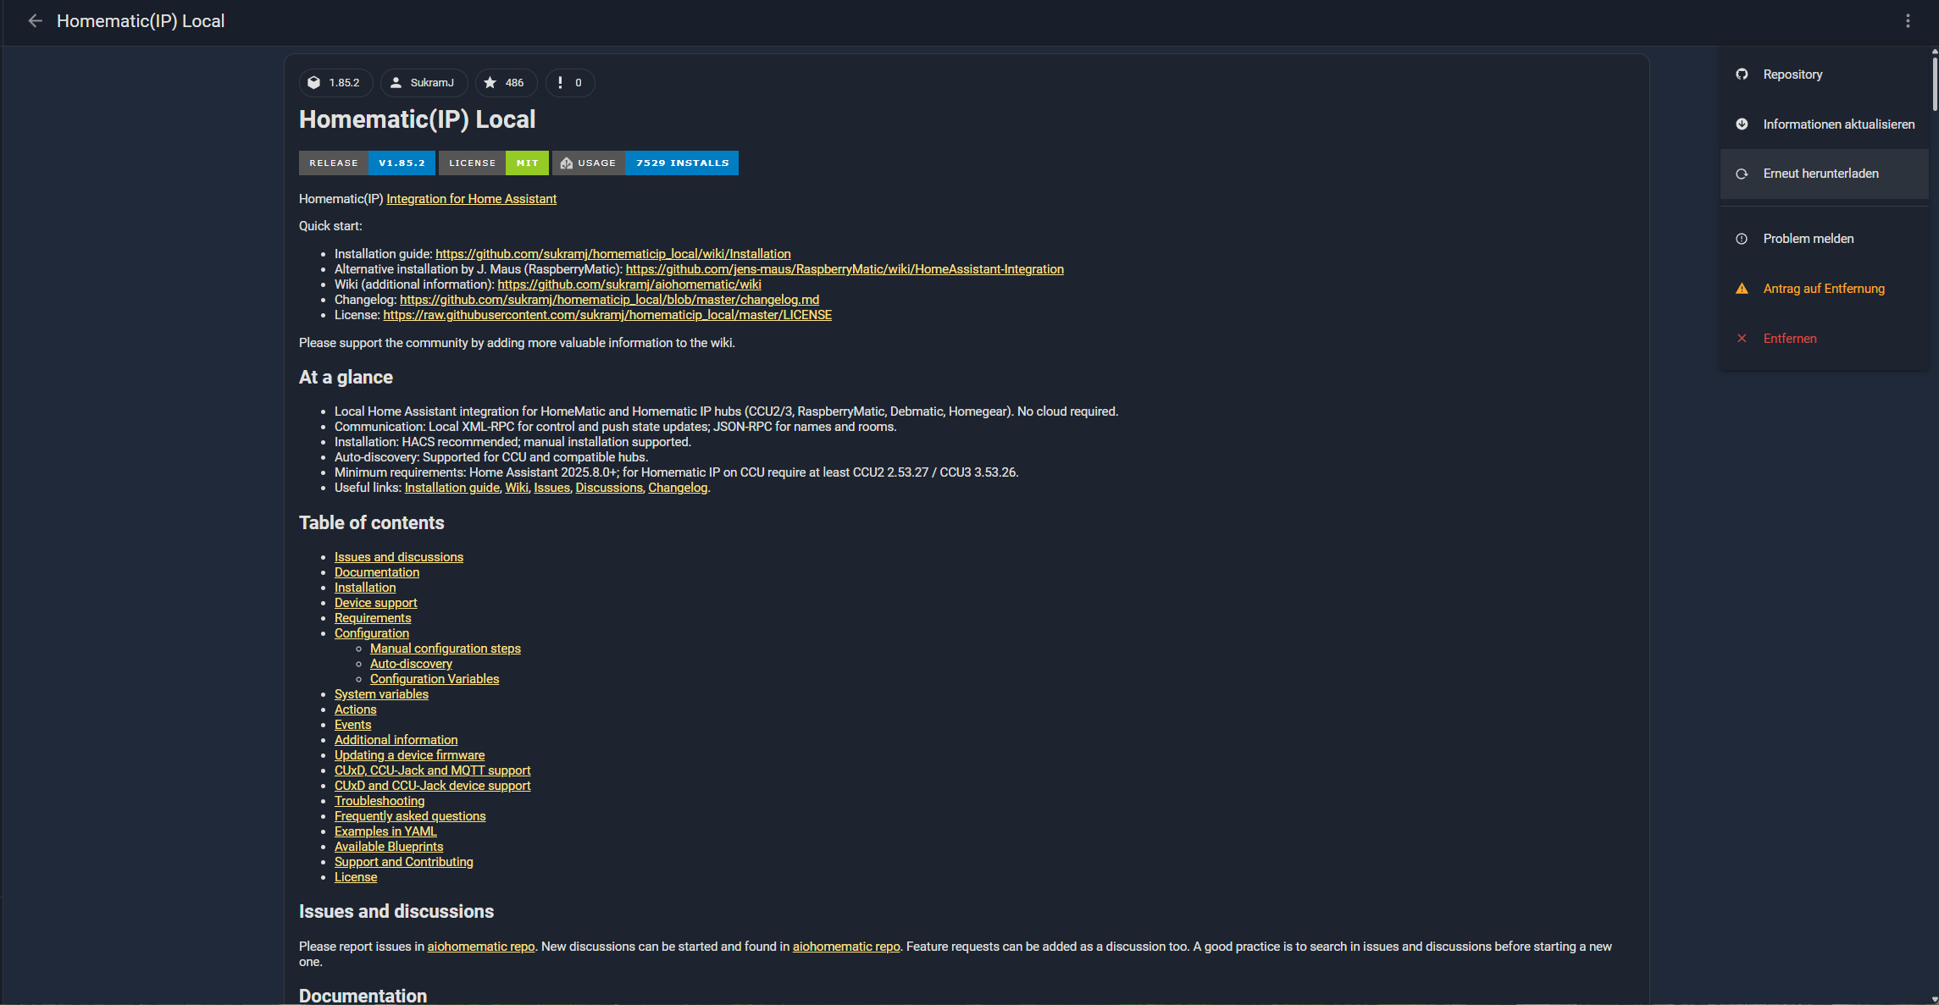Screen dimensions: 1939x1005
Task: Open CUxD and CCU-Jack device support link
Action: 432,786
